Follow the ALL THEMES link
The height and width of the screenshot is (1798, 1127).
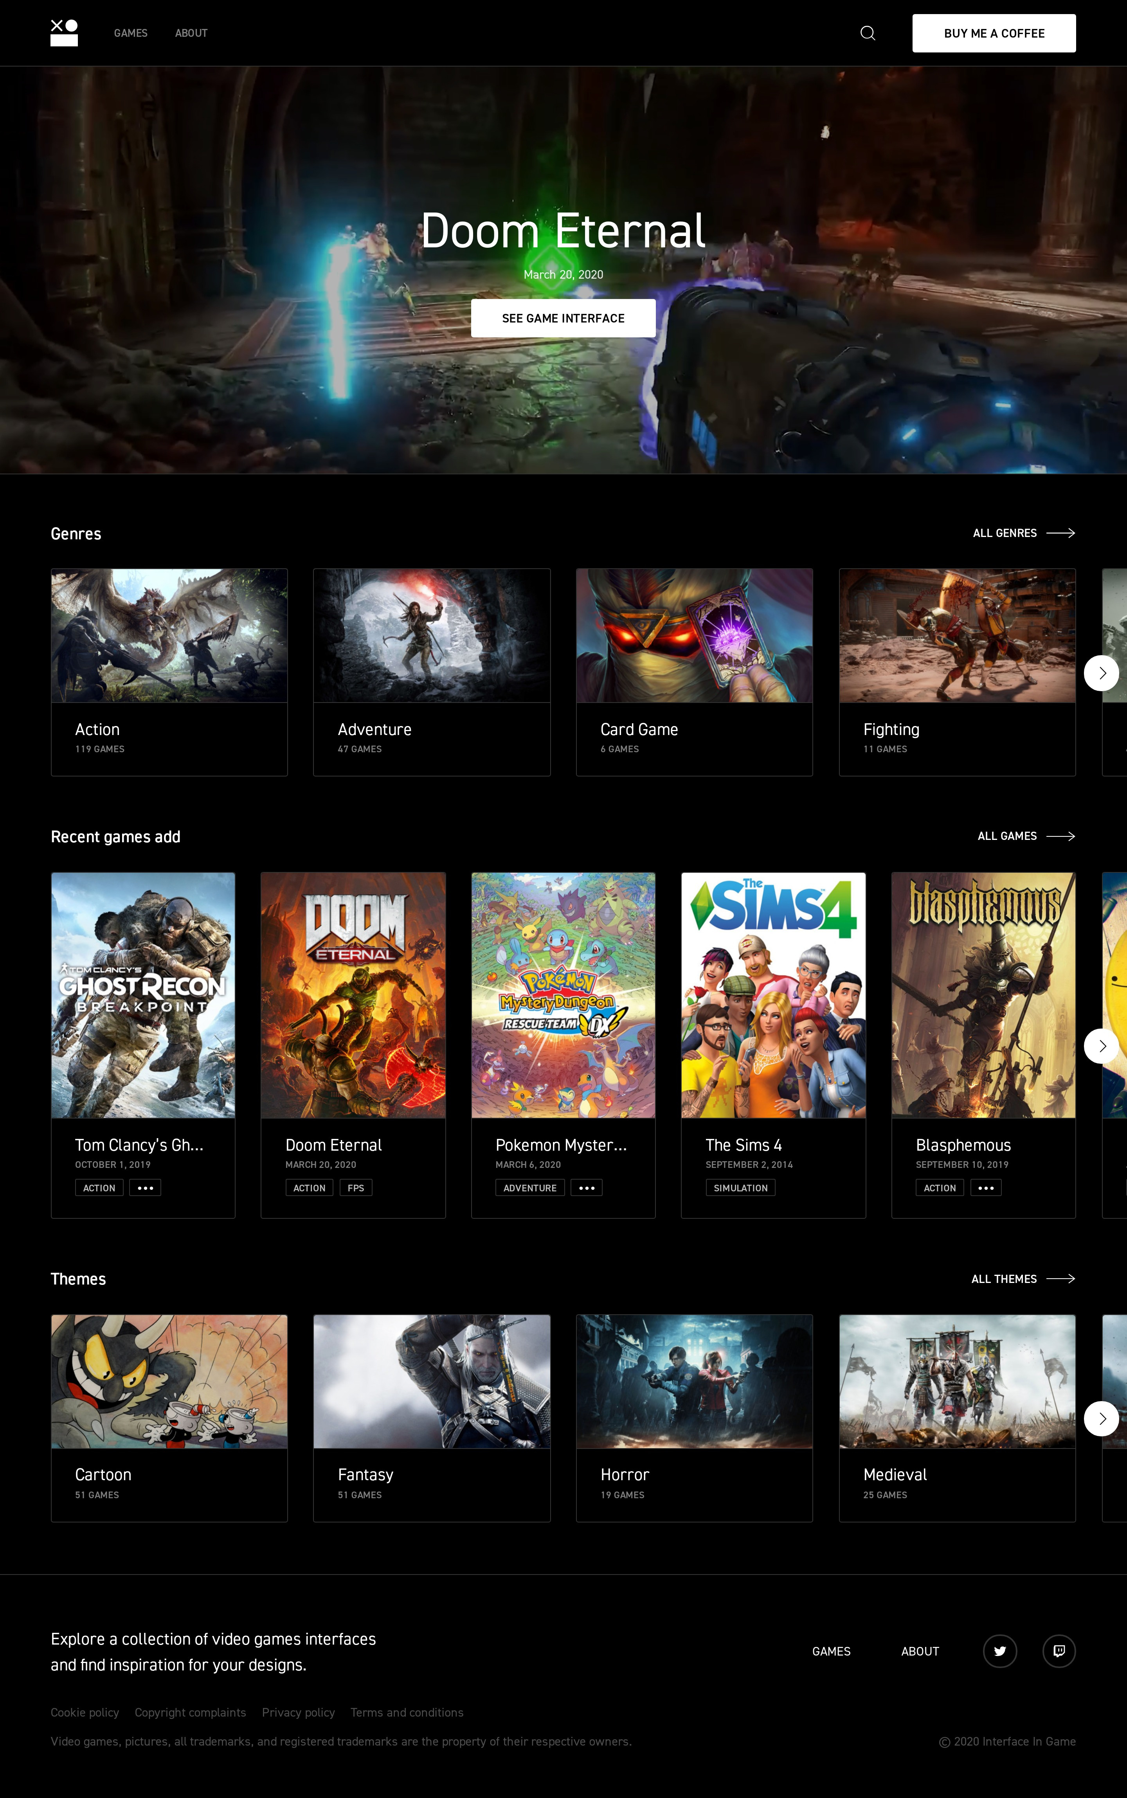tap(1004, 1278)
